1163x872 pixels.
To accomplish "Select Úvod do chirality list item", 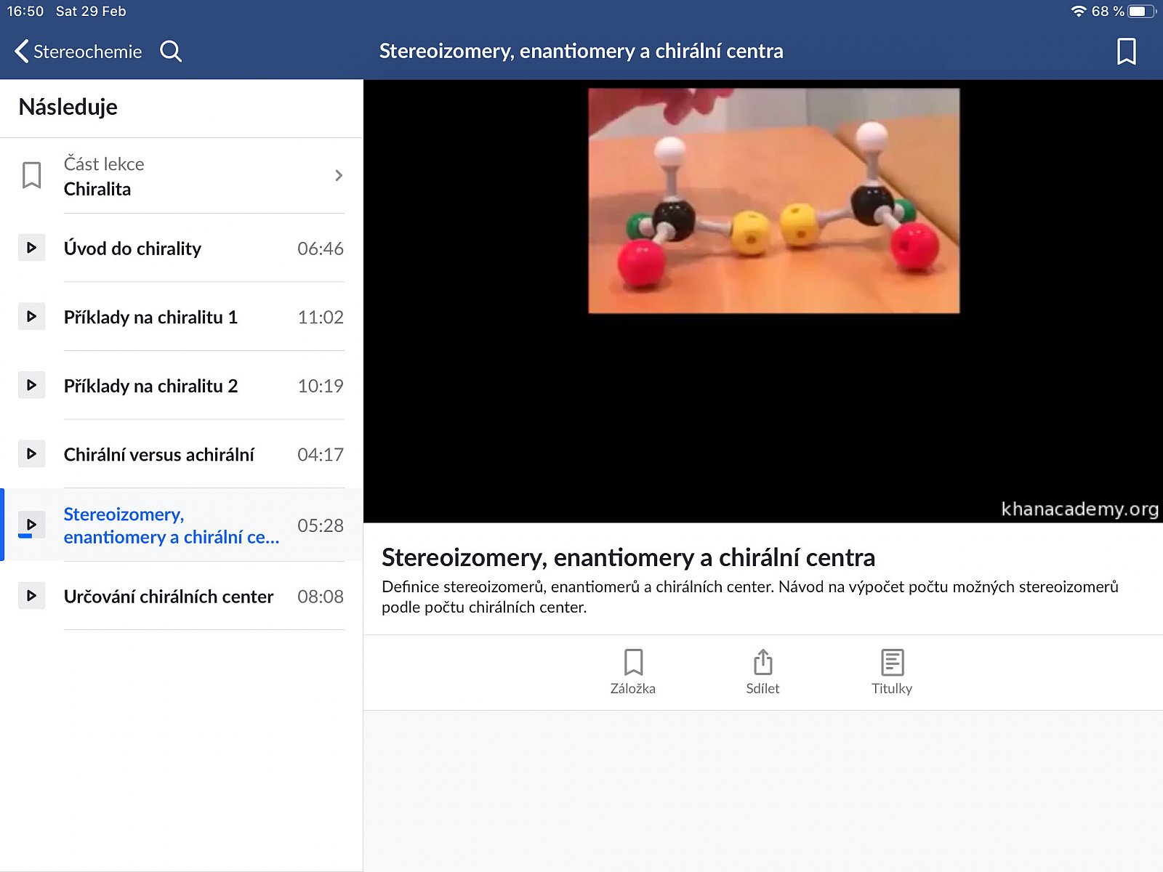I will coord(132,249).
